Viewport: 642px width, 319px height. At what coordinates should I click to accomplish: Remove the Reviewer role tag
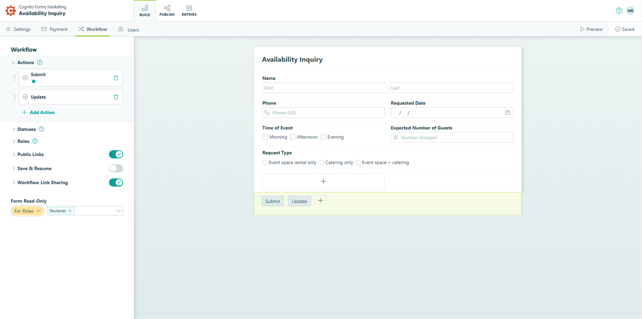coord(70,211)
